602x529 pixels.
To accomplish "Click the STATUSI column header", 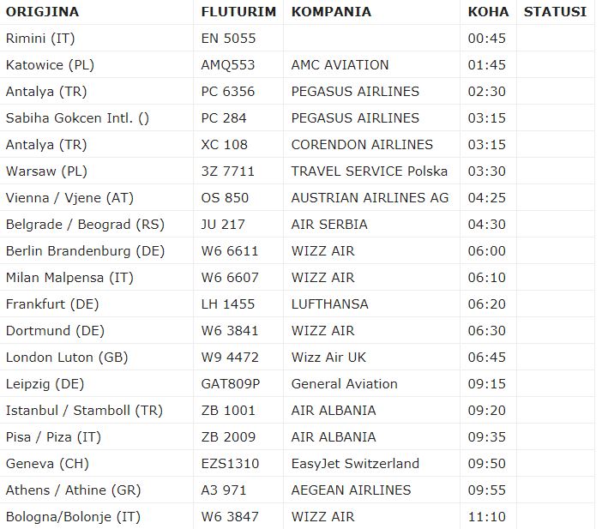I will click(555, 11).
